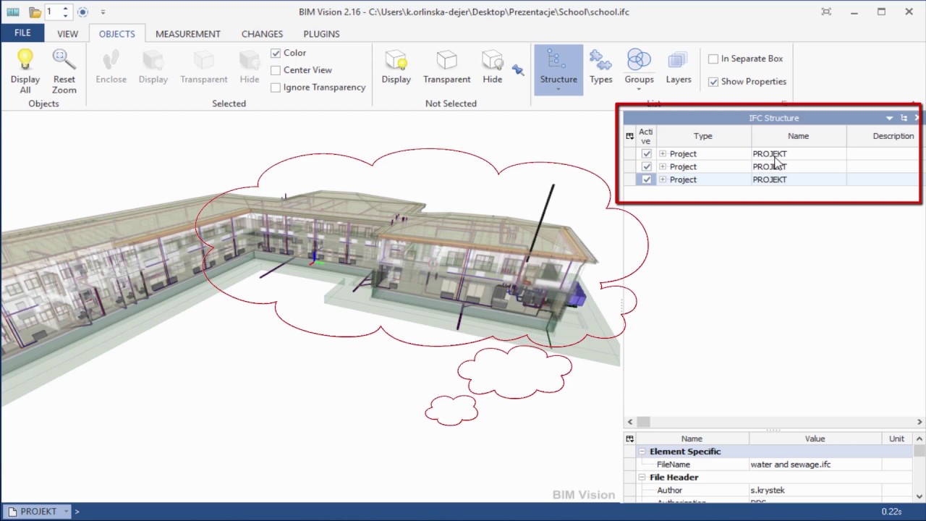Screen dimensions: 926x521
Task: Select the 'water and sewage.ifc' value cell
Action: (x=815, y=465)
